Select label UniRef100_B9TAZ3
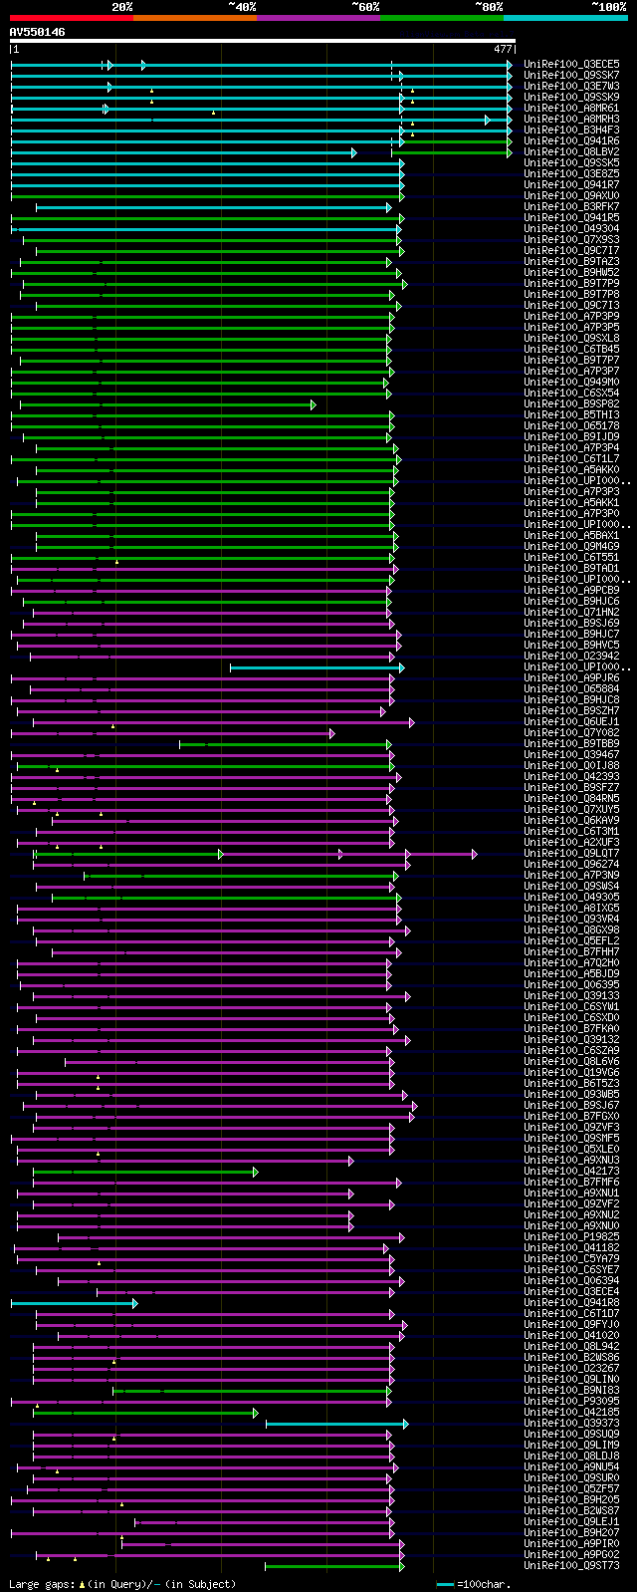The width and height of the screenshot is (637, 1592). pyautogui.click(x=571, y=261)
